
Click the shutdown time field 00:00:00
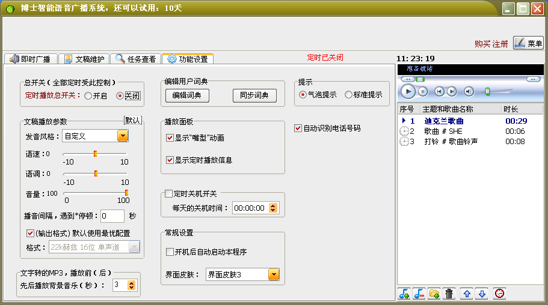(x=251, y=208)
